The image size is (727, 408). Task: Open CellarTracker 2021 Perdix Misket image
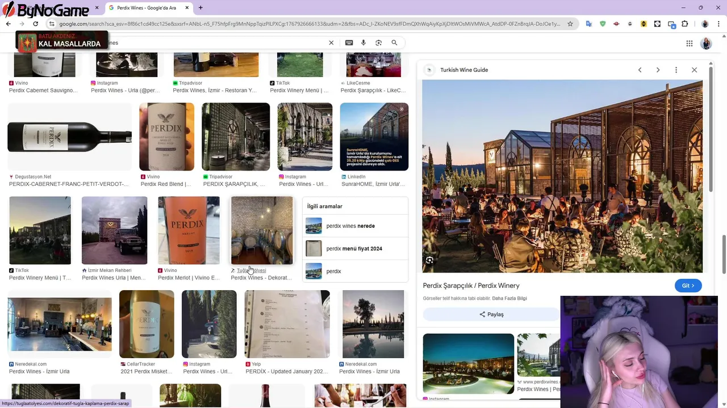(x=147, y=324)
